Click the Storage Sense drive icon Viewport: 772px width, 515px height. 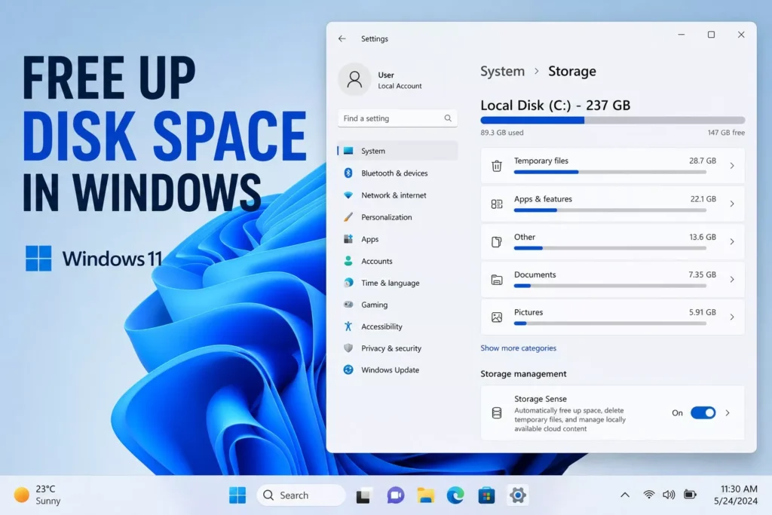tap(497, 412)
